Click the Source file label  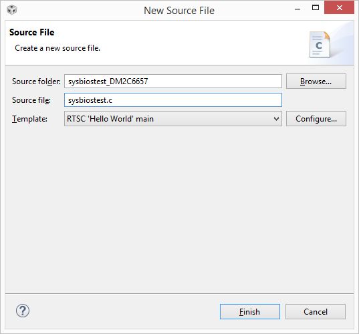tap(31, 100)
